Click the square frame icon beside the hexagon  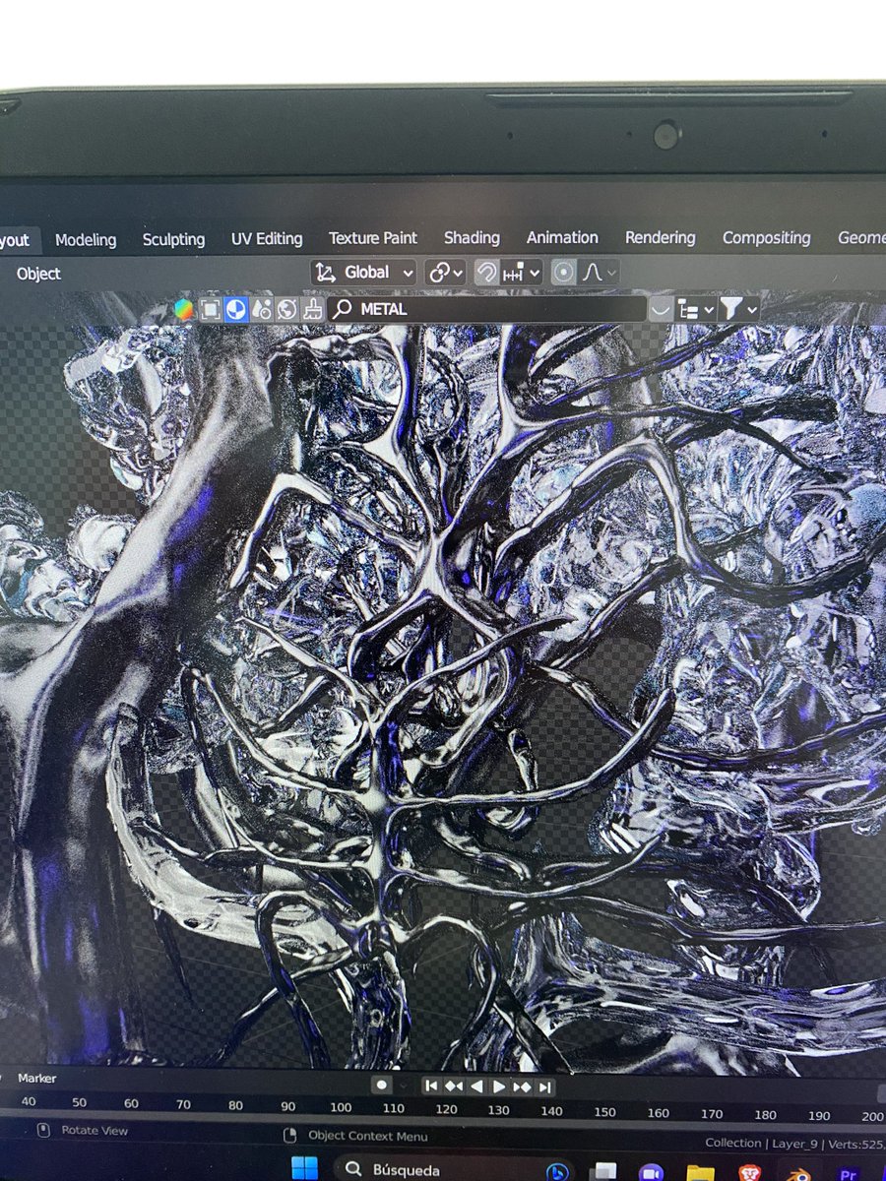coord(210,309)
